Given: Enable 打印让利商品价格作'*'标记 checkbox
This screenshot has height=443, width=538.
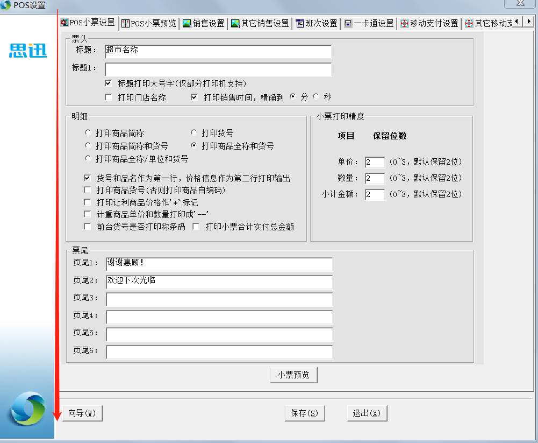Looking at the screenshot, I should (88, 202).
